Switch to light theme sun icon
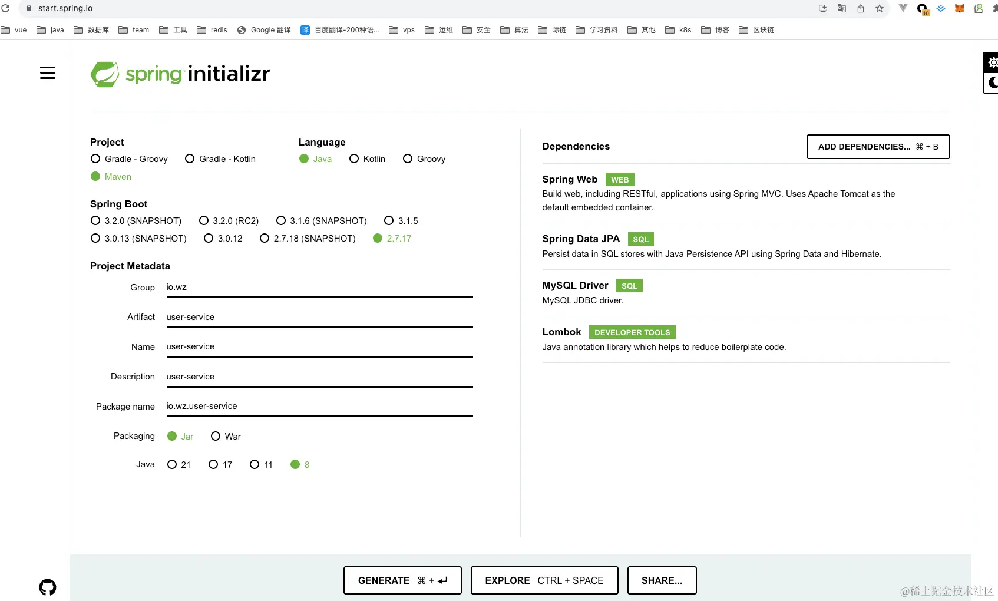The image size is (998, 601). (992, 62)
